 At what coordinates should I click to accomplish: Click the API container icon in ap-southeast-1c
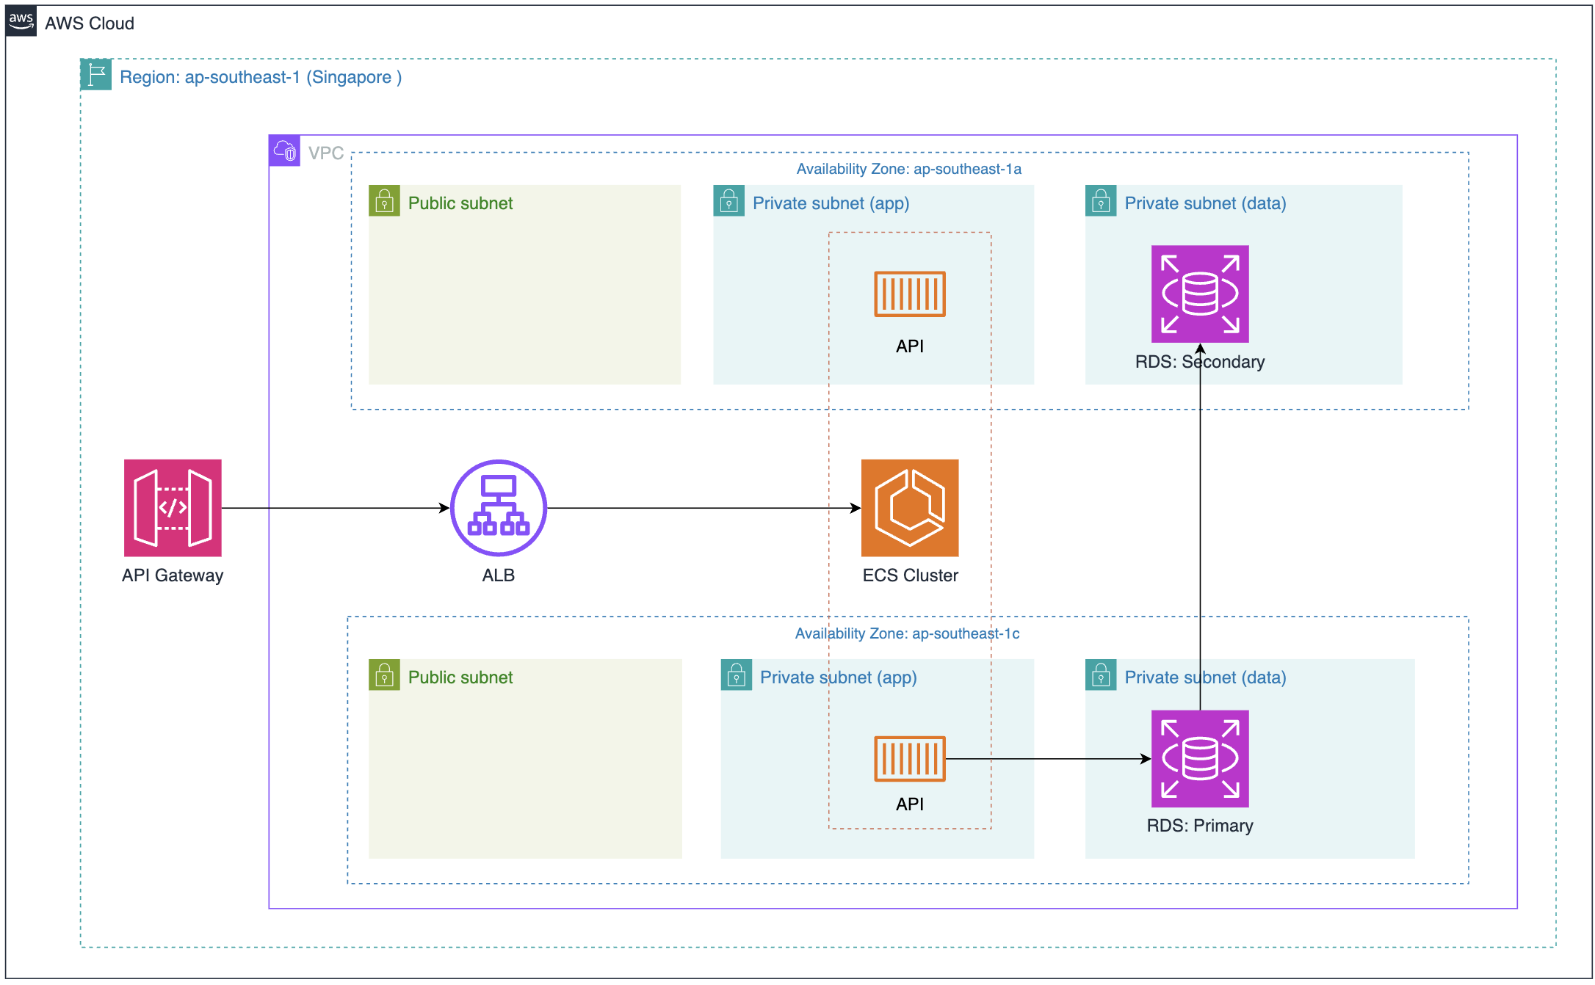click(909, 758)
